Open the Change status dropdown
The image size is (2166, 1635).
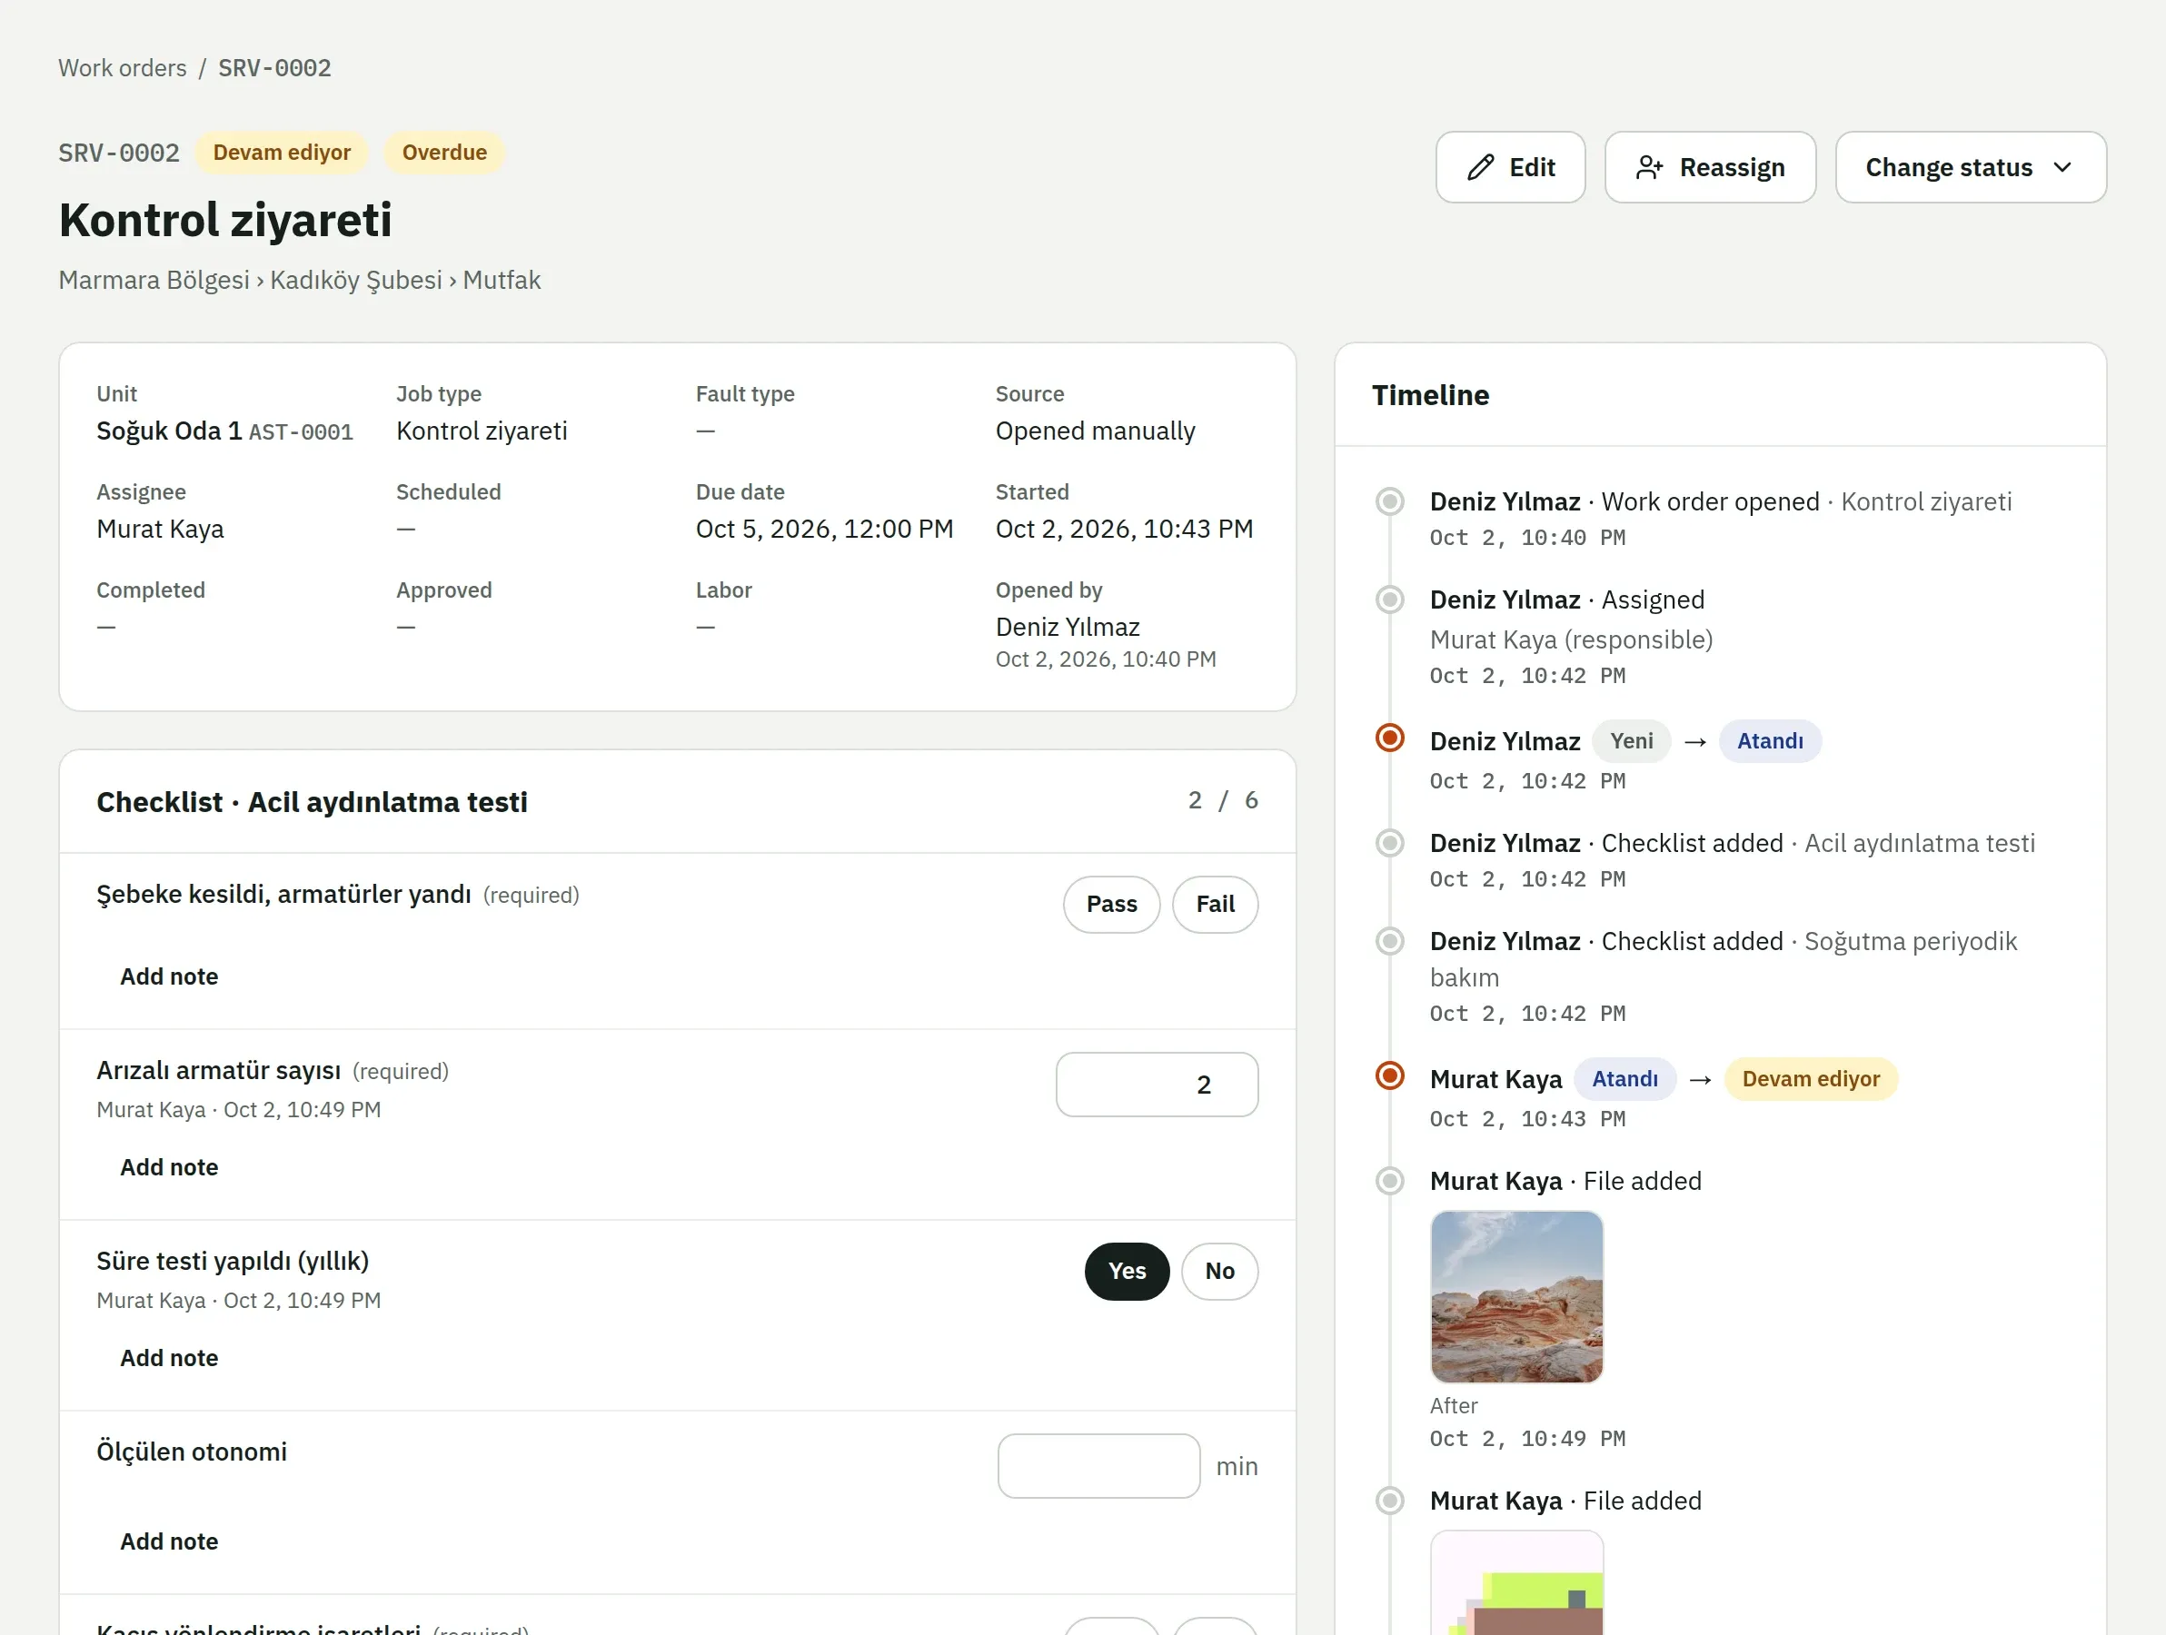(1970, 167)
